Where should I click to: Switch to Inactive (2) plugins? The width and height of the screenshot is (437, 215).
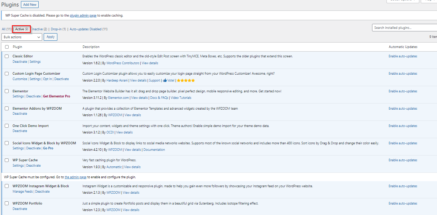(40, 29)
